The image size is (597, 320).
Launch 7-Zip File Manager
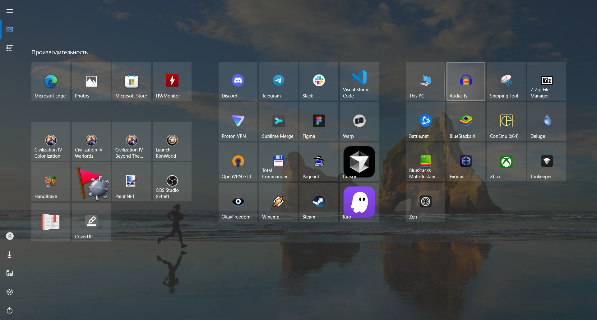click(x=547, y=81)
